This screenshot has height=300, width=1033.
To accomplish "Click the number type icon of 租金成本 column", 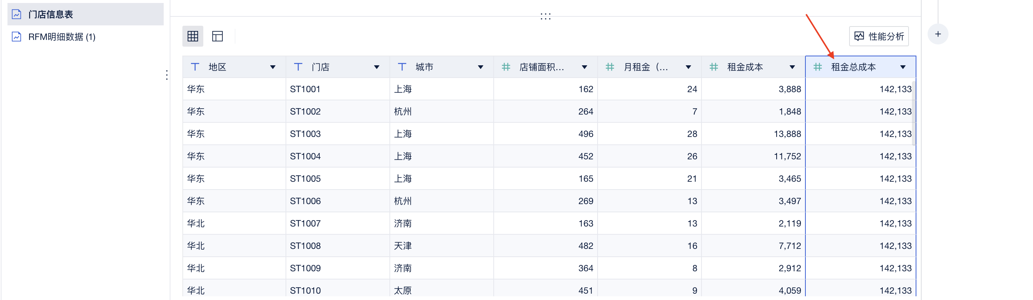I will point(714,67).
